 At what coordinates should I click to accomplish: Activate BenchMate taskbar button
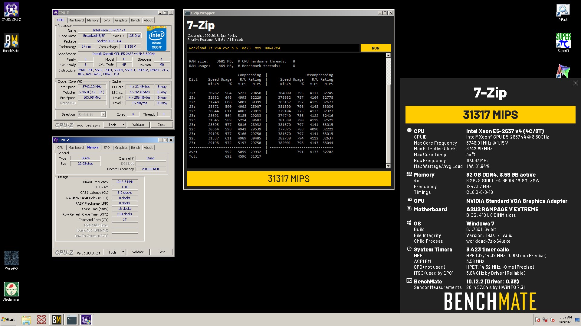click(x=57, y=320)
